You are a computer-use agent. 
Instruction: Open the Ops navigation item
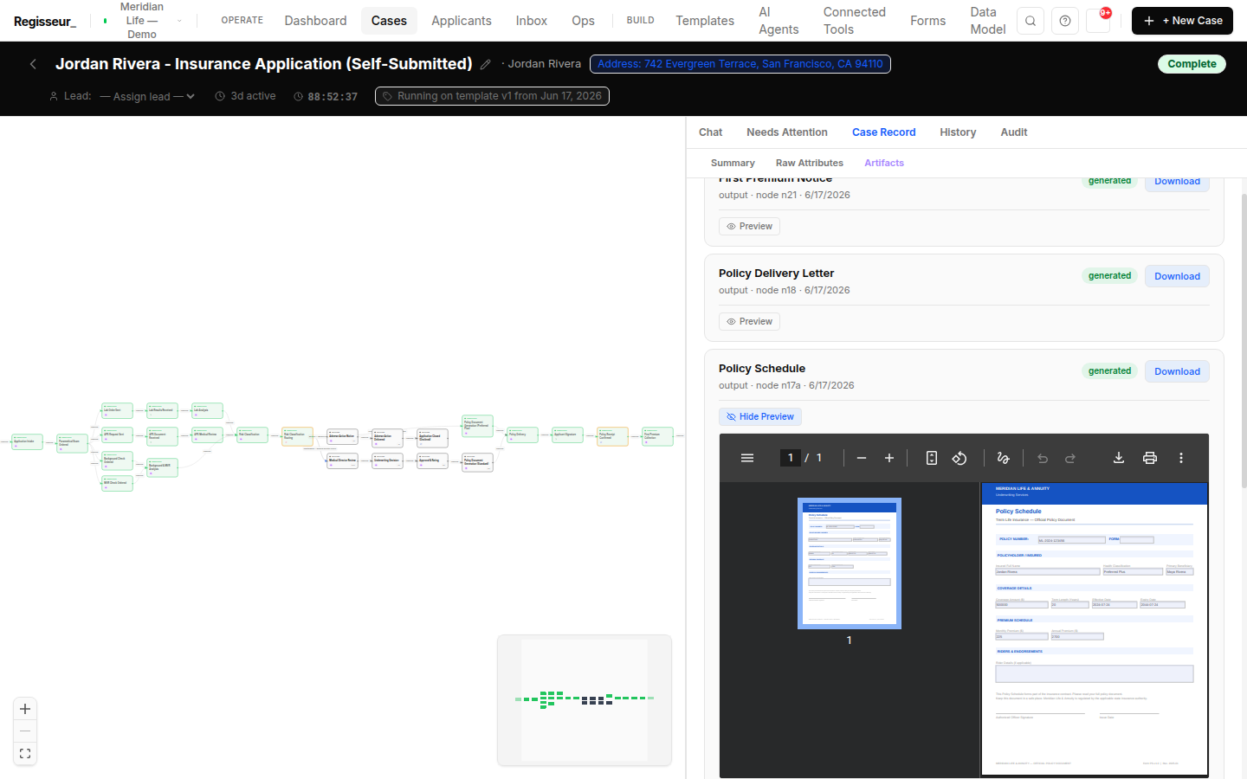coord(583,21)
